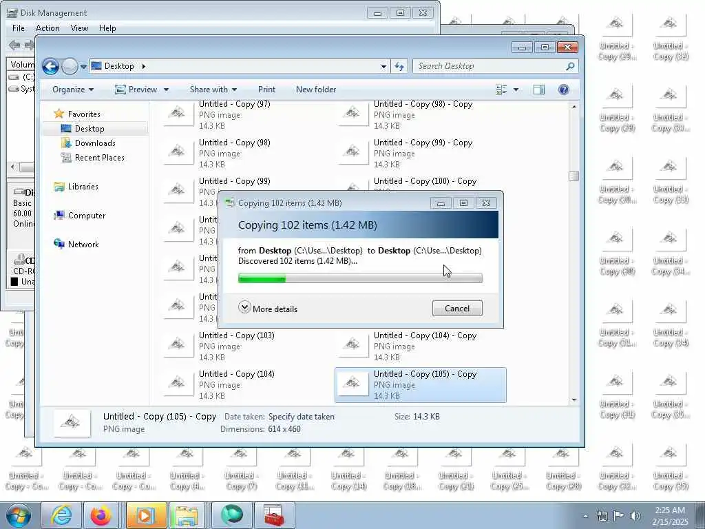705x529 pixels.
Task: Launch Internet Explorer from taskbar
Action: 61,515
